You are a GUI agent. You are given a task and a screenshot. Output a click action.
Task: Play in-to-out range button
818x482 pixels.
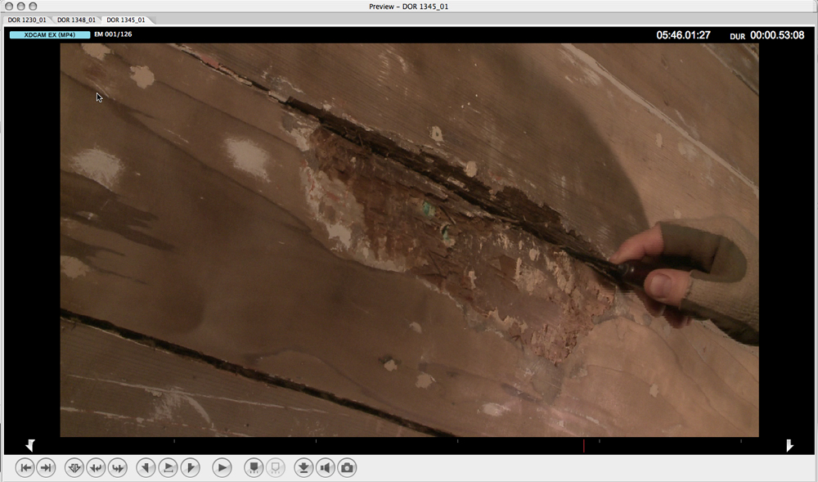tap(168, 467)
